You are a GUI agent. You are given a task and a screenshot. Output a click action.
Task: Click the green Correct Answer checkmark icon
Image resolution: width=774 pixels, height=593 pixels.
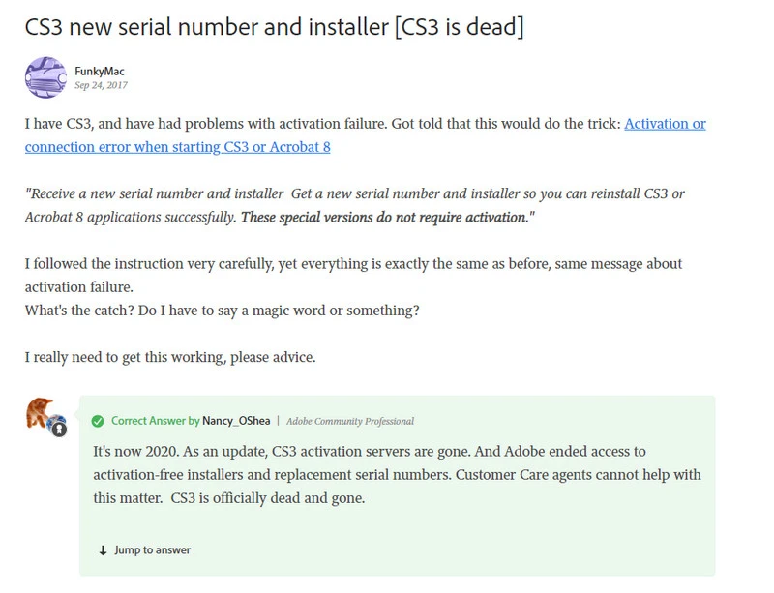(x=97, y=421)
